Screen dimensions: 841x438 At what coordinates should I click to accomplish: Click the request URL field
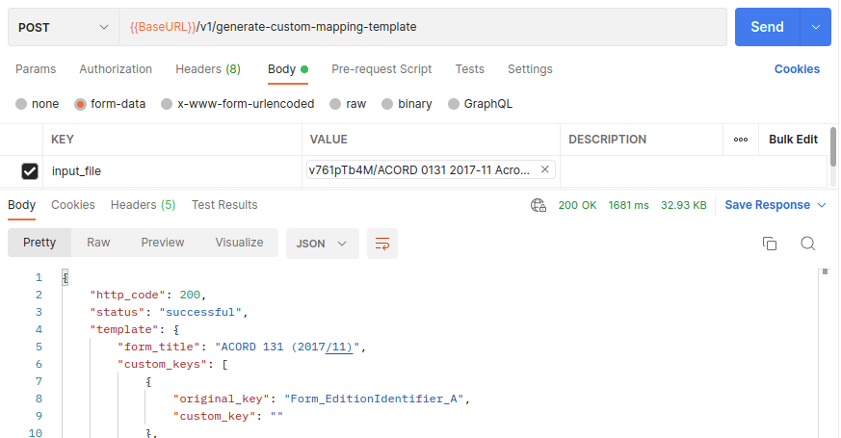pos(423,27)
